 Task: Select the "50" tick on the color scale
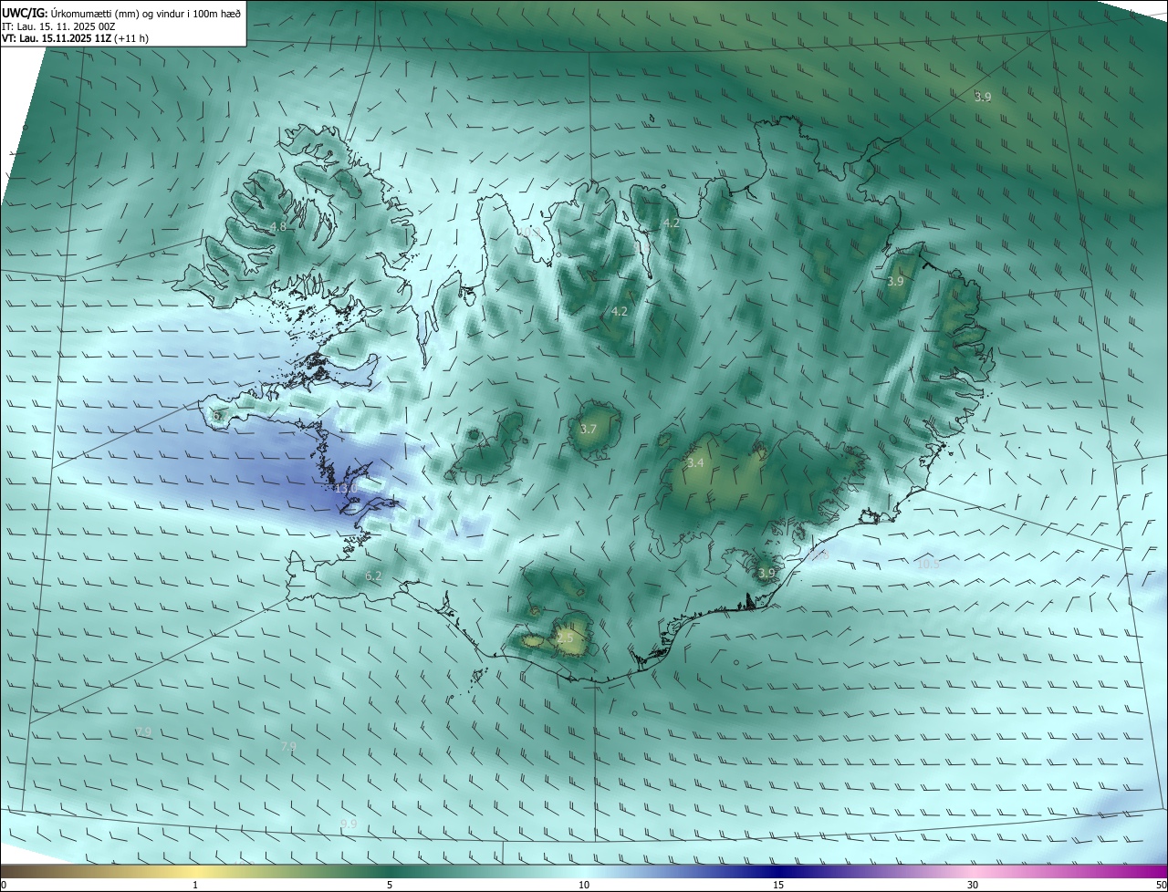pyautogui.click(x=1161, y=885)
